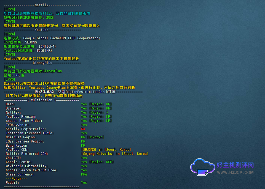The image size is (265, 189).
Task: Select the Forum subsection label
Action: click(17, 179)
